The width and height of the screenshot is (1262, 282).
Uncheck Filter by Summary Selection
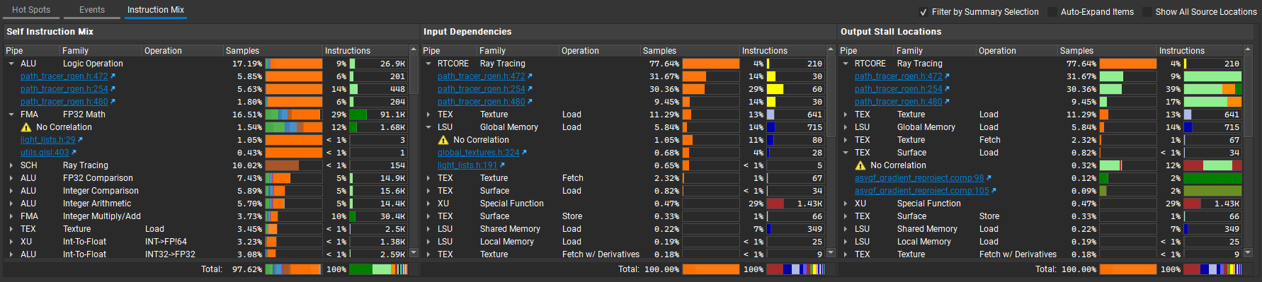point(923,12)
